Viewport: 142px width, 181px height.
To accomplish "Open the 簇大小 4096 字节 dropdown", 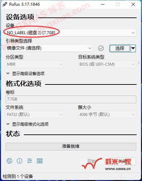I will click(107, 114).
